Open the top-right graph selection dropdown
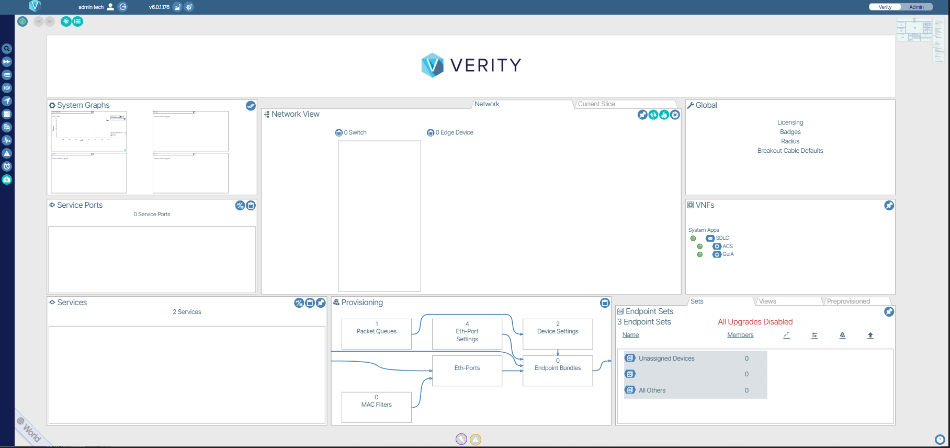Viewport: 950px width, 448px height. coord(174,112)
